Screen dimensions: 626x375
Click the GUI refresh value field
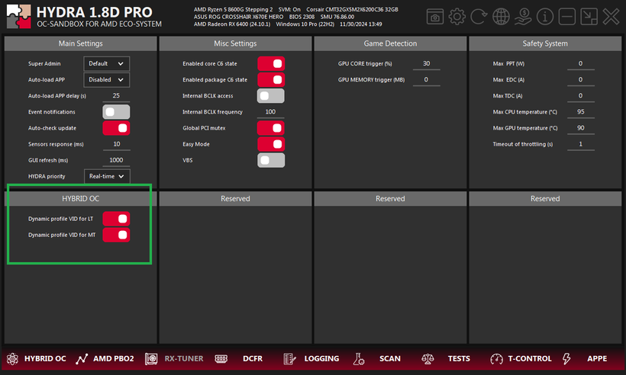click(116, 160)
